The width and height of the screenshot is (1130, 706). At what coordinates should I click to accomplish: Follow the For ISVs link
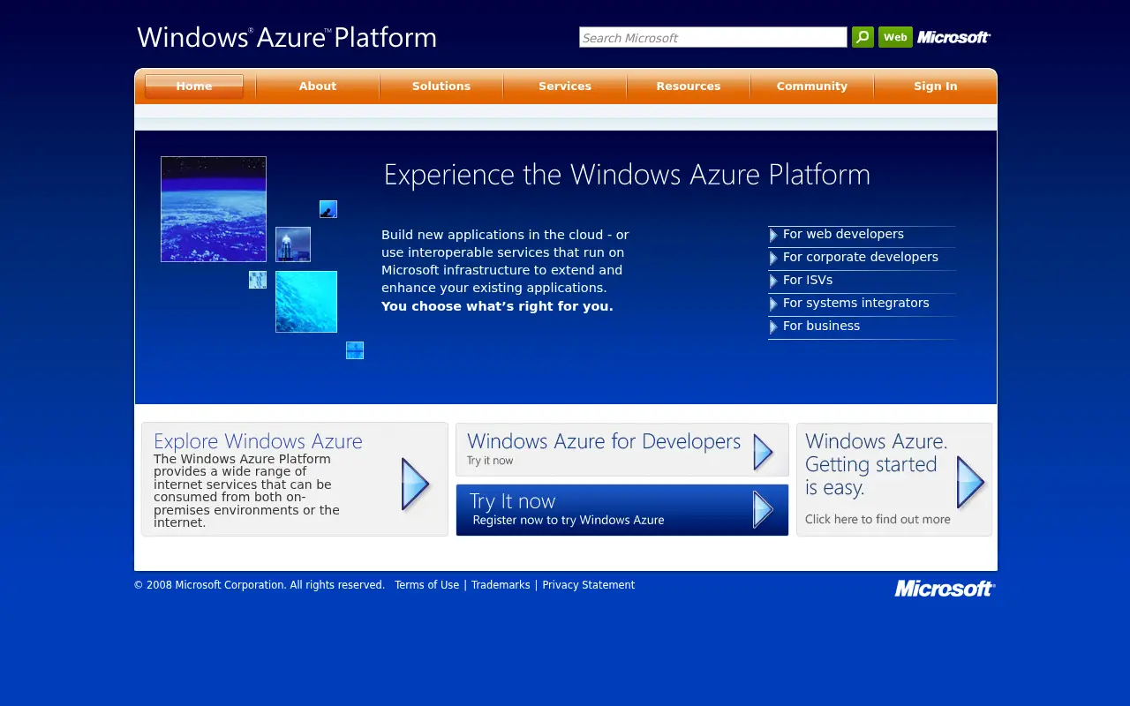pos(808,280)
